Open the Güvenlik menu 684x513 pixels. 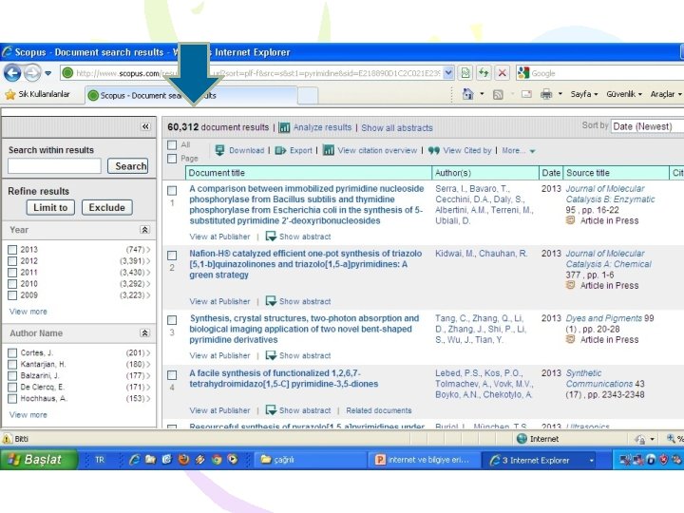pos(624,94)
